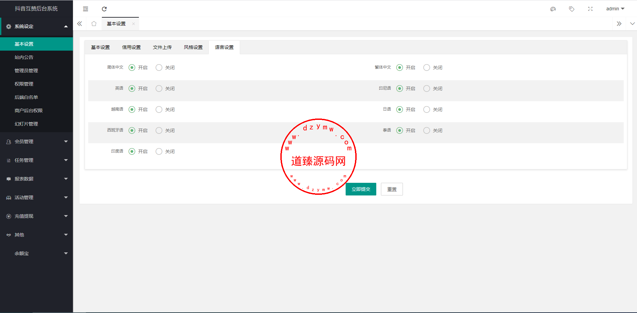Expand the 任务管理 menu arrow

[x=66, y=160]
